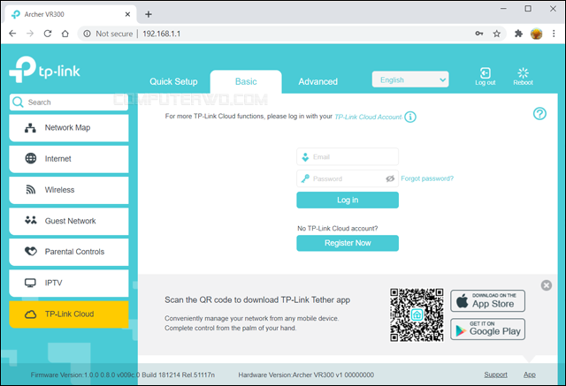
Task: Click the Support footer link
Action: pos(495,375)
